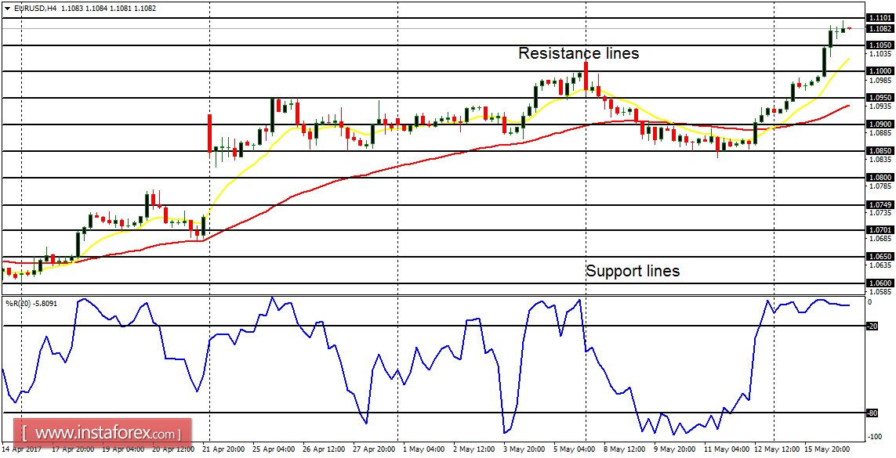Select the Support lines text annotation
896x458 pixels.
[x=633, y=271]
